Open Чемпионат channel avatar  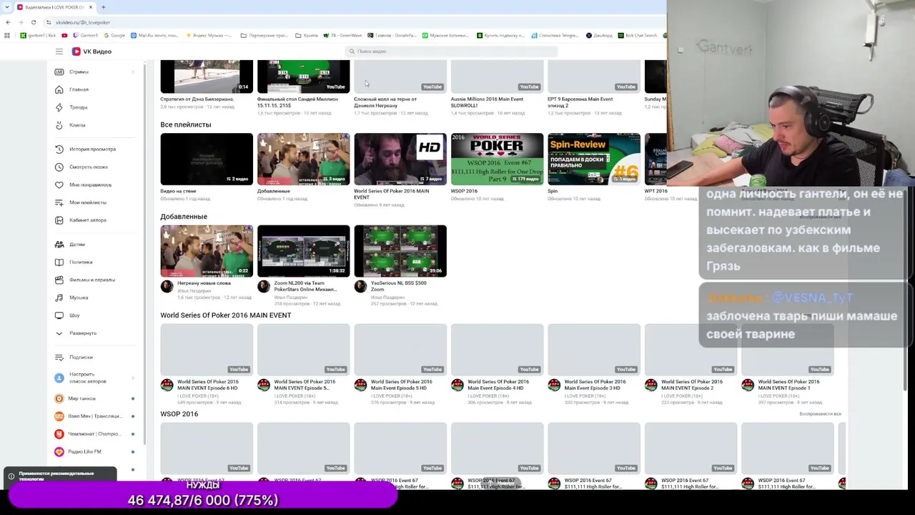[x=59, y=433]
